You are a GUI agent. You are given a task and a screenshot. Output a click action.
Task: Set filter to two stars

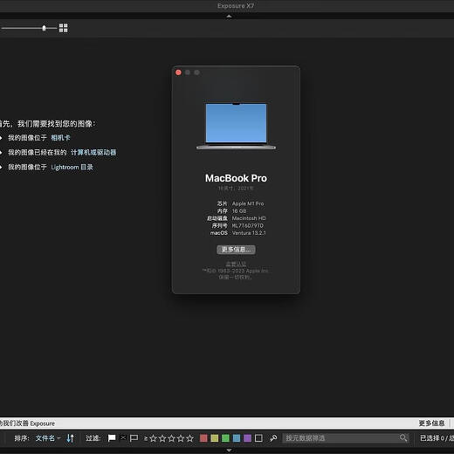point(162,438)
